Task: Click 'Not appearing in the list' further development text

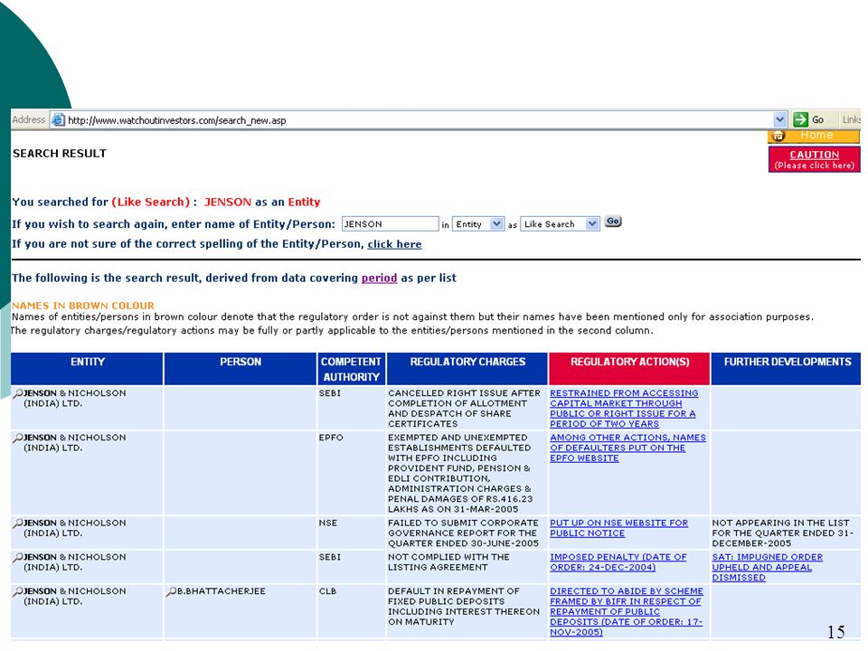Action: [x=782, y=533]
